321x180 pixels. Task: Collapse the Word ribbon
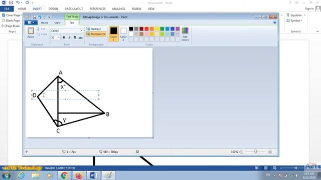click(x=317, y=31)
